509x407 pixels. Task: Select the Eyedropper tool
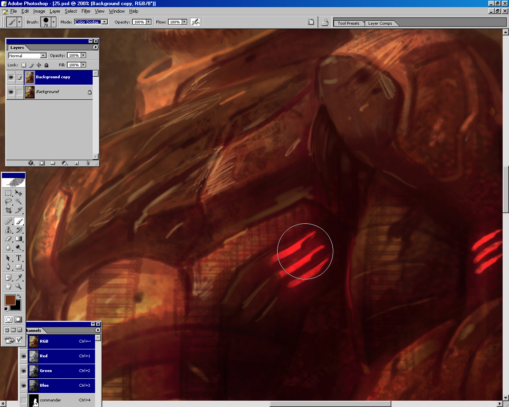(x=19, y=277)
